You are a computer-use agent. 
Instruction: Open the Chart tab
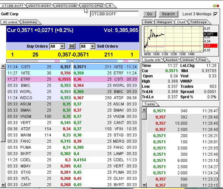181,22
